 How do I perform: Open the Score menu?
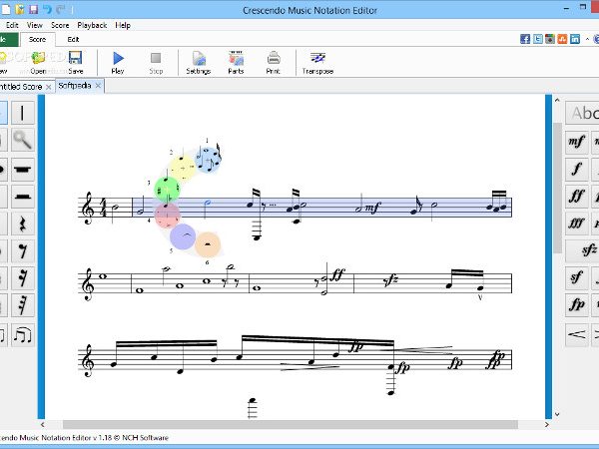tap(60, 25)
